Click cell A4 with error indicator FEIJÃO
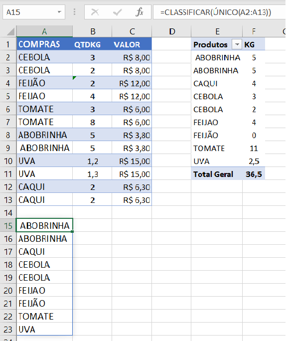Screen dimensions: 287x341 coord(44,83)
